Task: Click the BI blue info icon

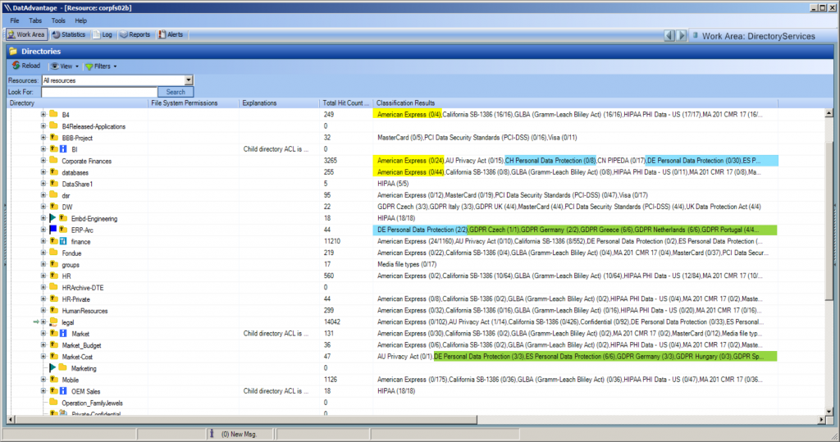Action: click(x=63, y=149)
